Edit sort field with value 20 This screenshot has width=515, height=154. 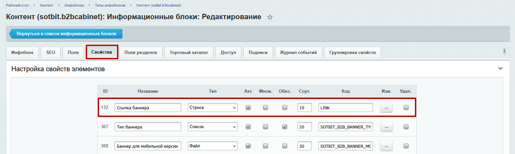click(305, 127)
